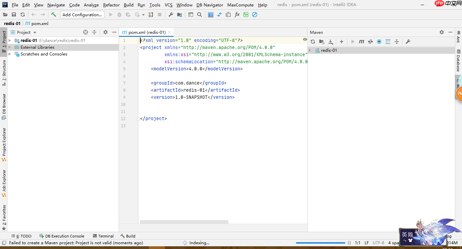The width and height of the screenshot is (462, 249).
Task: Collapse all nodes in Maven panel
Action: pos(396,41)
